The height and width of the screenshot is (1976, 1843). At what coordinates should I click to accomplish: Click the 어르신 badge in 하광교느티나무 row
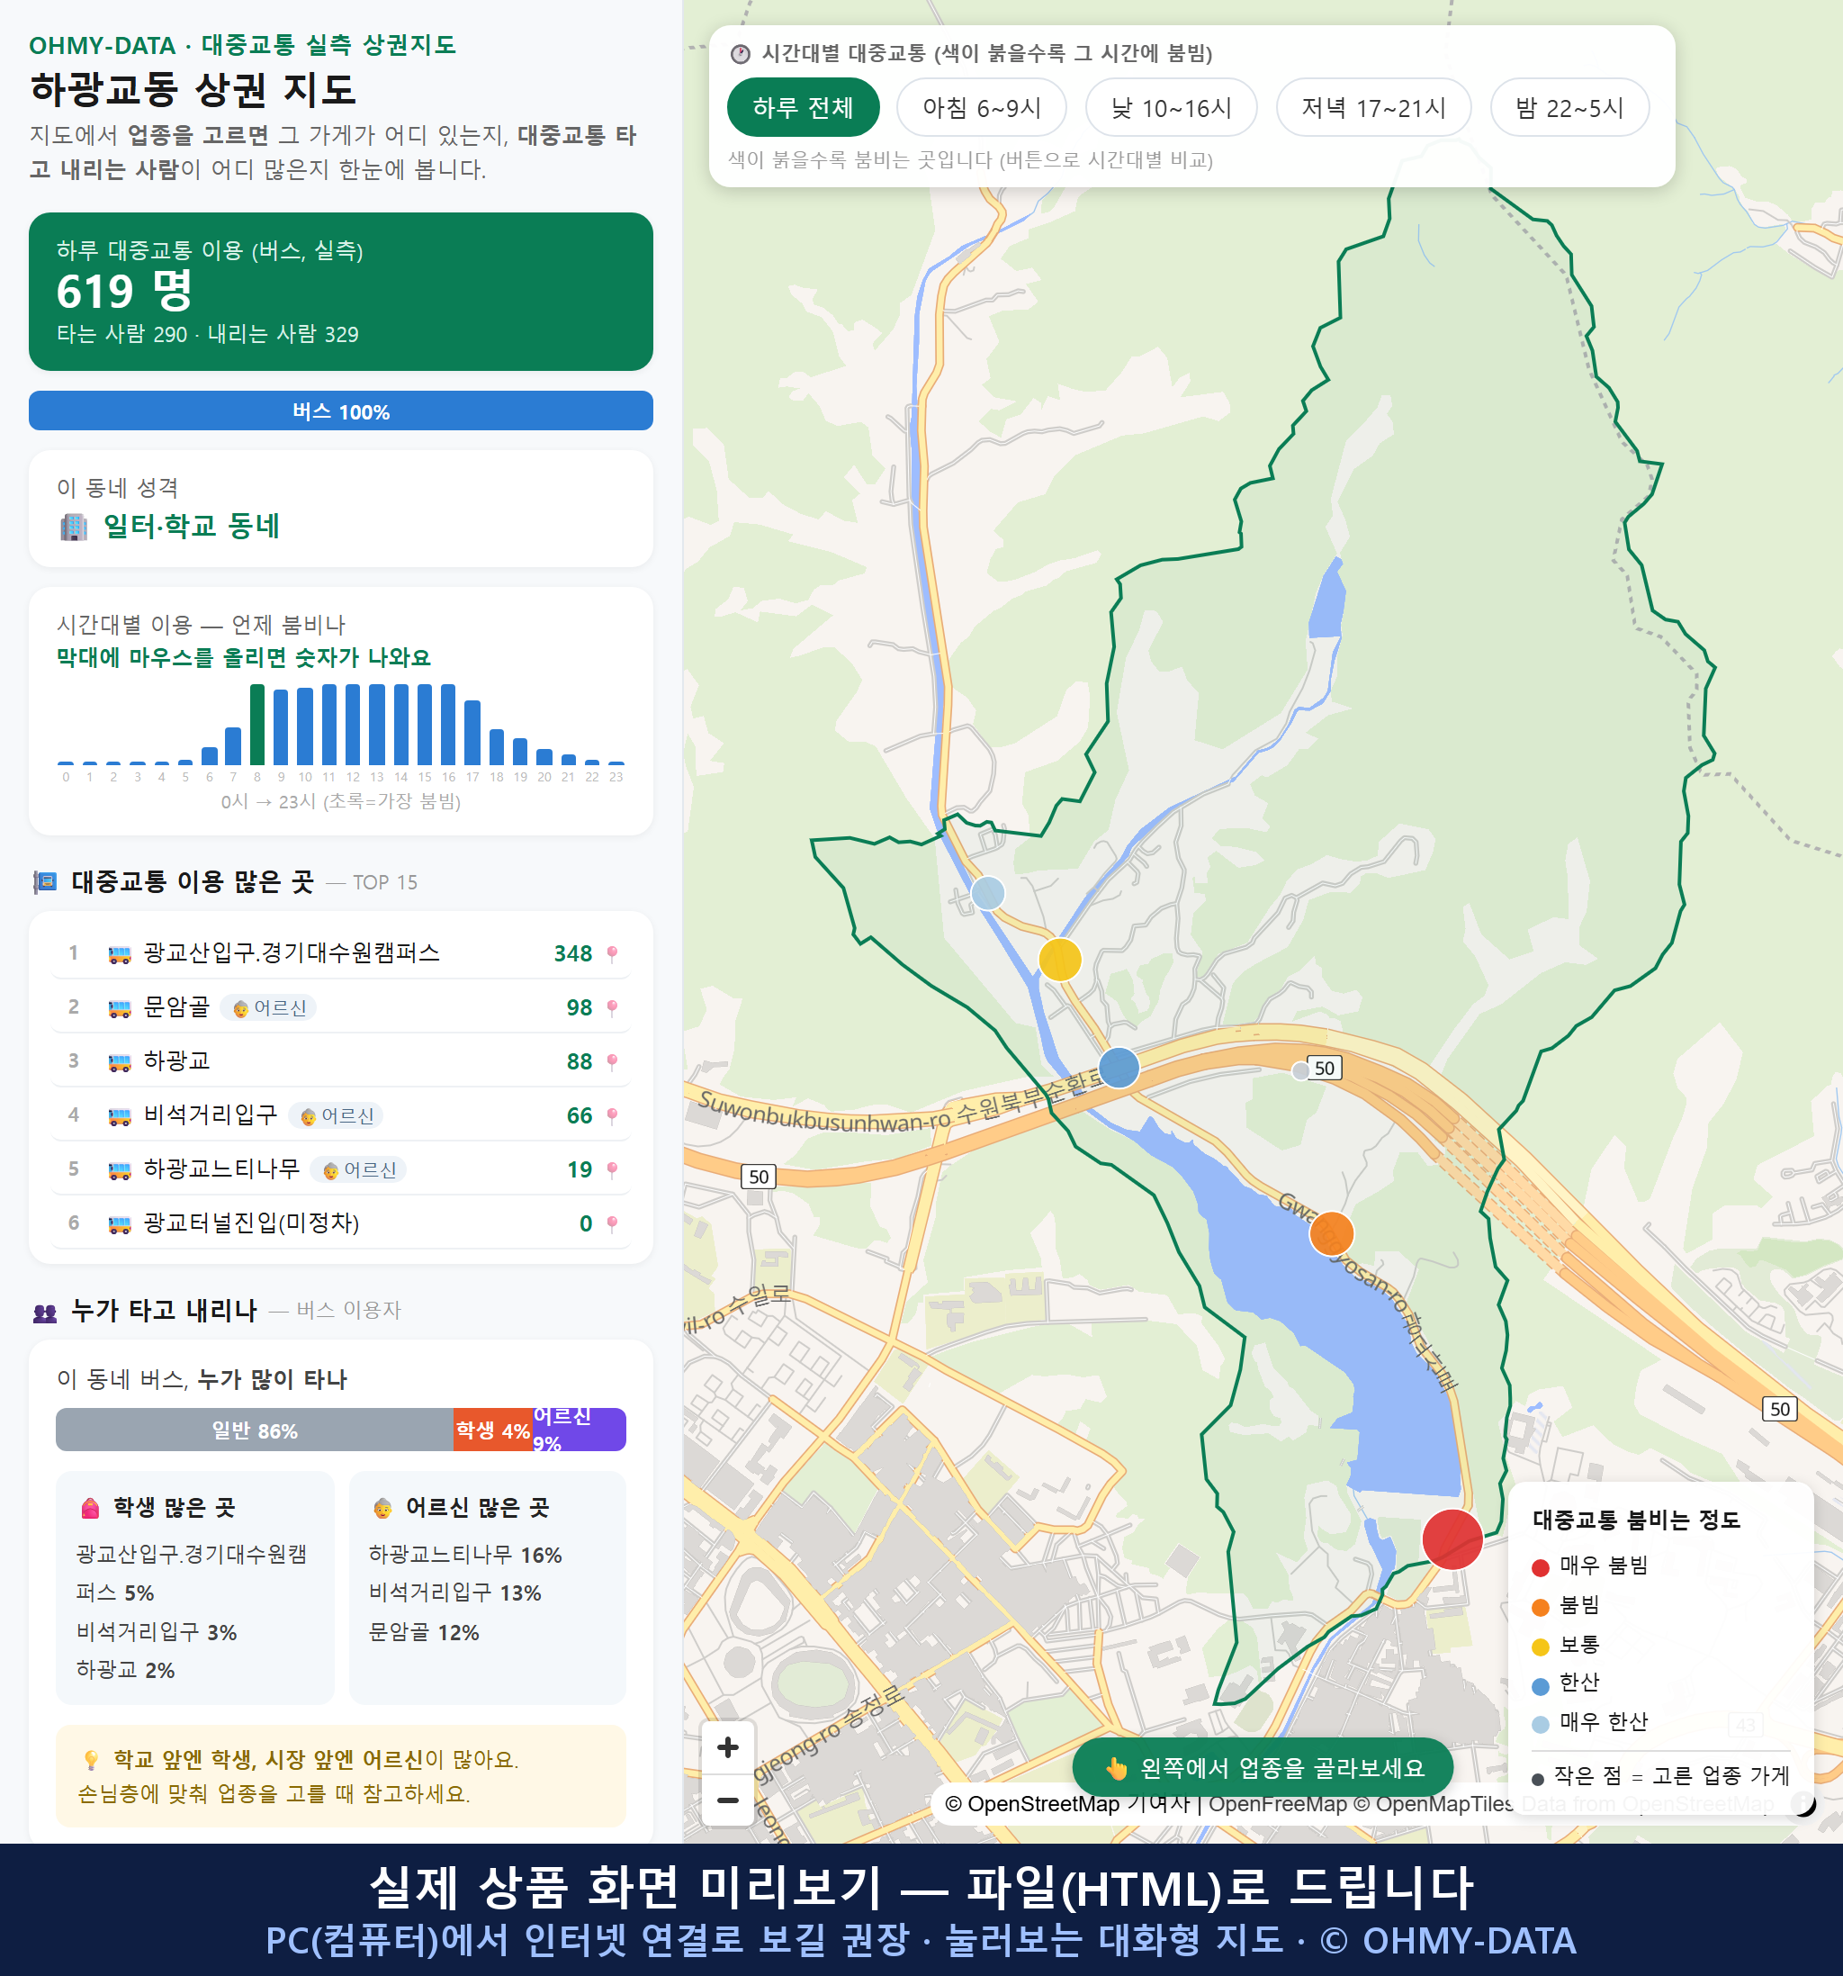pyautogui.click(x=359, y=1168)
